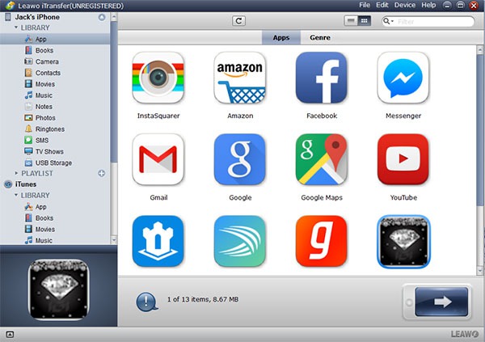Click the Gmail app icon
Image resolution: width=485 pixels, height=342 pixels.
[x=158, y=160]
